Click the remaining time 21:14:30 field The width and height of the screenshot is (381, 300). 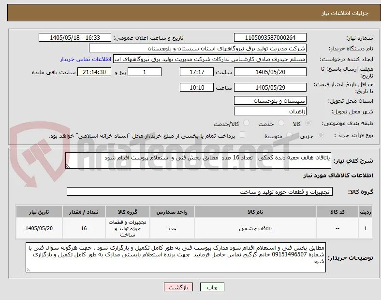94,72
